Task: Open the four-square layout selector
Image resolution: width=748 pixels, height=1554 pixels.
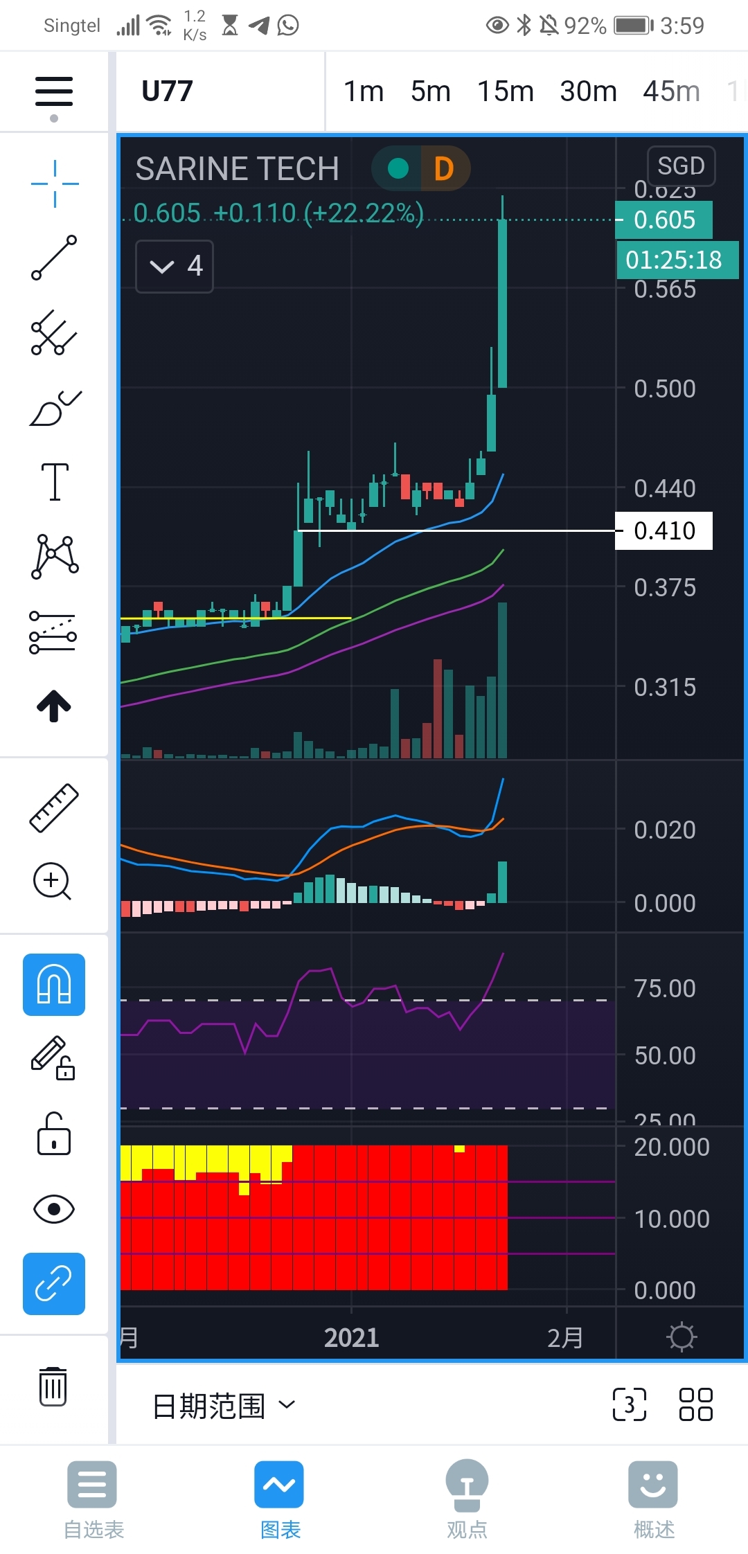Action: (695, 1404)
